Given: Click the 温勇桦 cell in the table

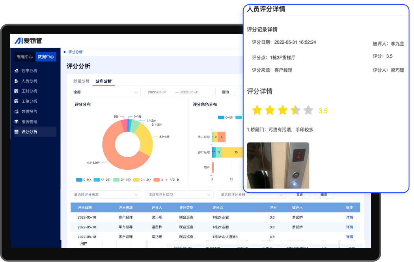Looking at the screenshot, I should pyautogui.click(x=157, y=227).
